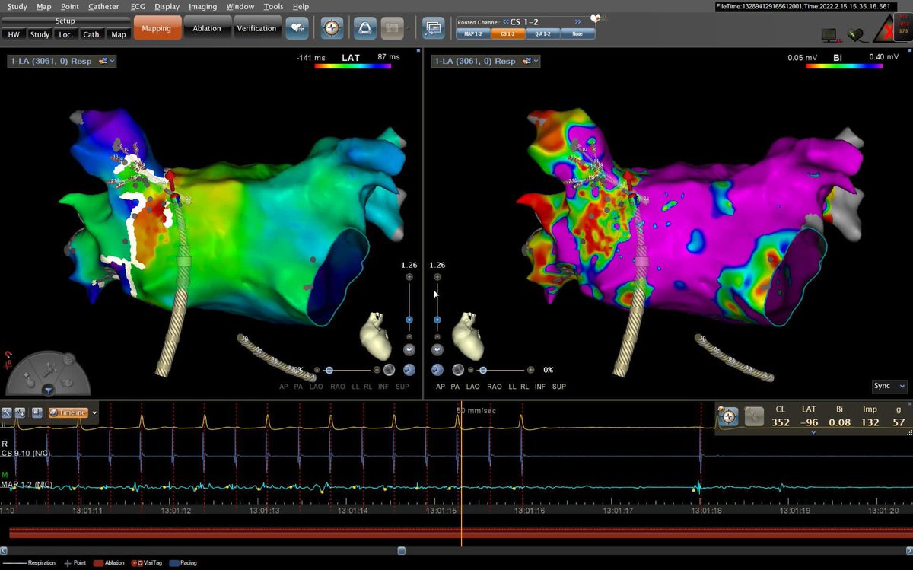Click third icon left of Timeline button
913x570 pixels.
[37, 412]
